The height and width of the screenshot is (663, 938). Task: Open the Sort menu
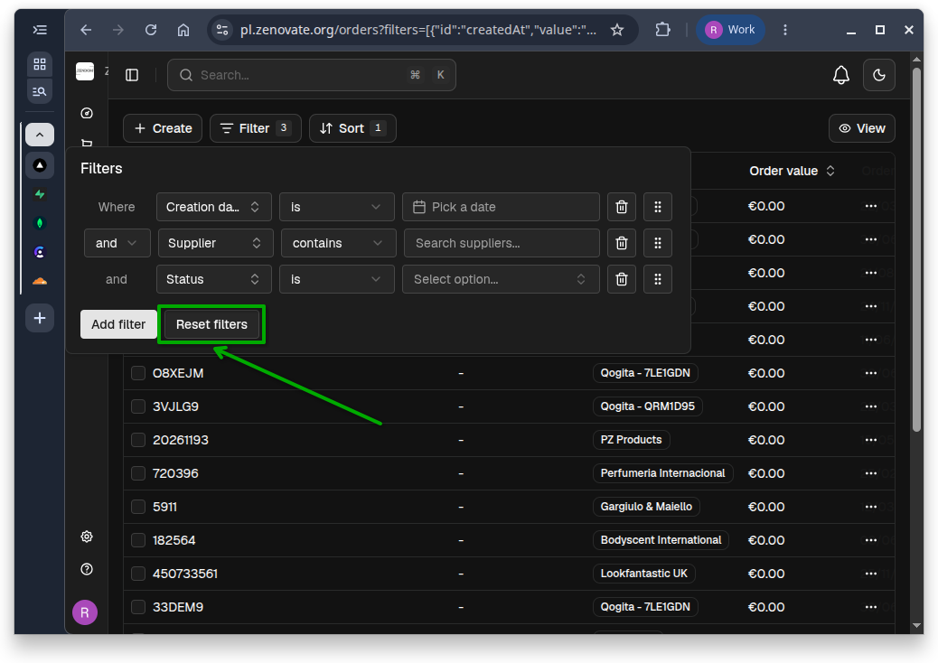point(352,128)
